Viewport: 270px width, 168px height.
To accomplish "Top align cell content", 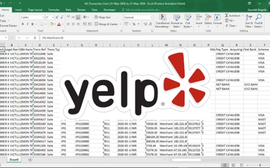I will pyautogui.click(x=68, y=17).
